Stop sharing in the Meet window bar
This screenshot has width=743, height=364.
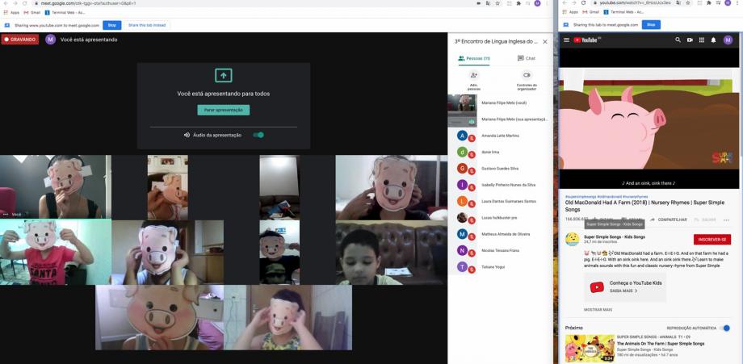(111, 25)
